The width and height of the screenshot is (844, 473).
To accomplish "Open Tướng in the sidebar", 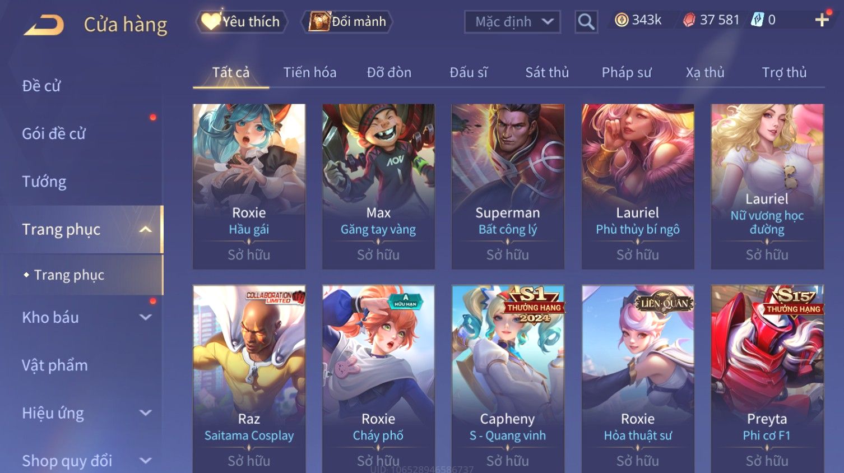I will (44, 182).
